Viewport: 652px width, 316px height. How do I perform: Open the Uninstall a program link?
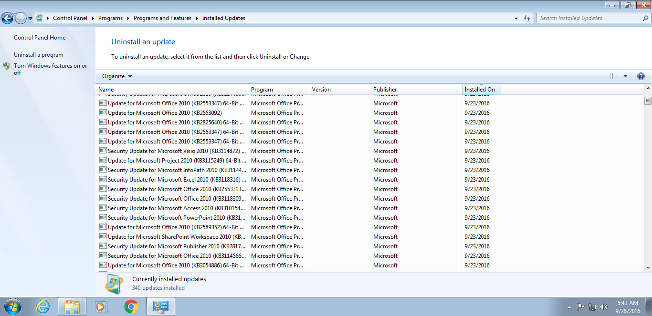[39, 55]
